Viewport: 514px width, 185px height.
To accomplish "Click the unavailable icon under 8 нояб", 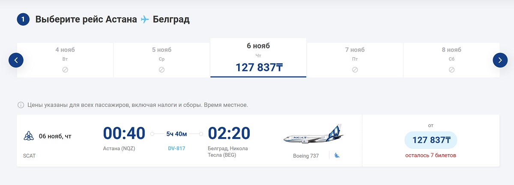I will [x=451, y=70].
